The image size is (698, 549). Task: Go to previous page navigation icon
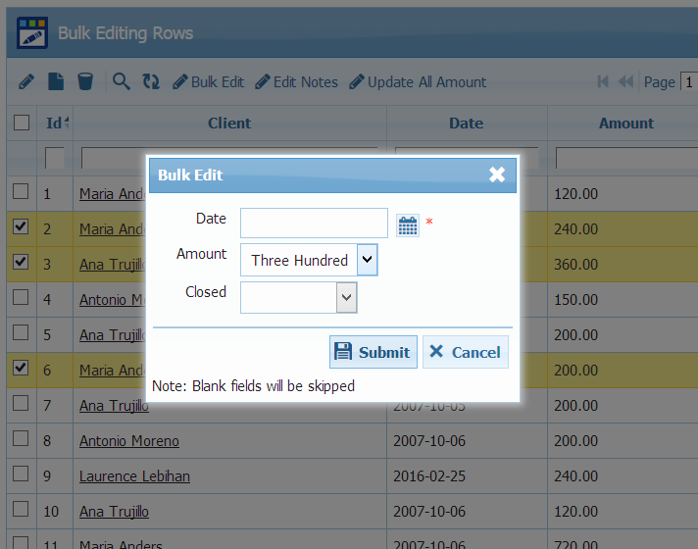click(625, 81)
